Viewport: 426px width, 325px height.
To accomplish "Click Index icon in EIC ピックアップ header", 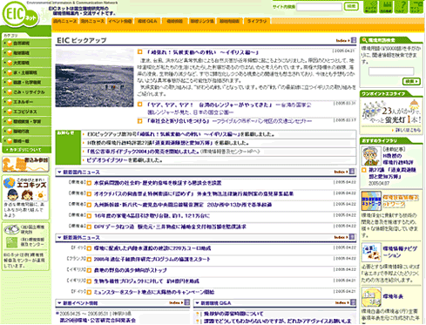I will pyautogui.click(x=354, y=40).
